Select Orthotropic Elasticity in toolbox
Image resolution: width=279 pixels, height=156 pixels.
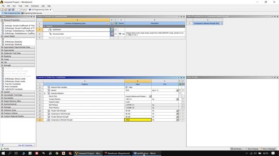[14, 42]
